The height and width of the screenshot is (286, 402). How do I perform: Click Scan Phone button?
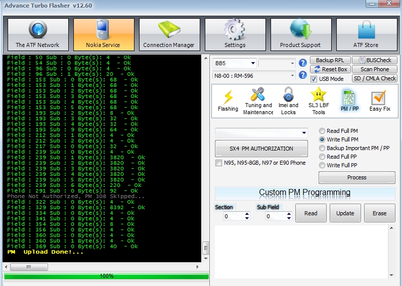(x=375, y=69)
